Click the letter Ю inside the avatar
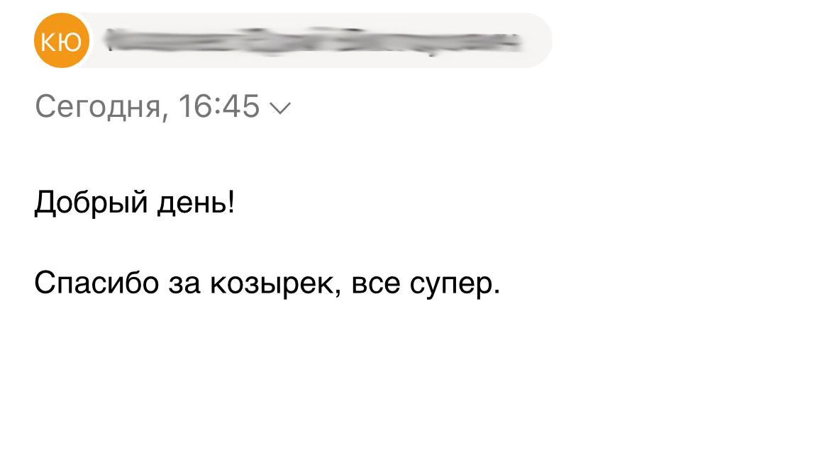The image size is (832, 457). point(70,41)
